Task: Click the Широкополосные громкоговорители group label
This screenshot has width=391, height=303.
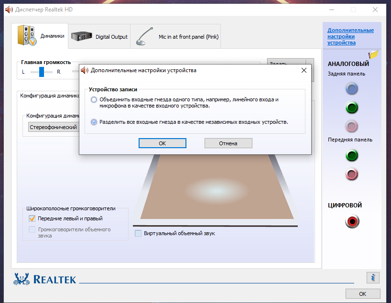Action: (71, 208)
